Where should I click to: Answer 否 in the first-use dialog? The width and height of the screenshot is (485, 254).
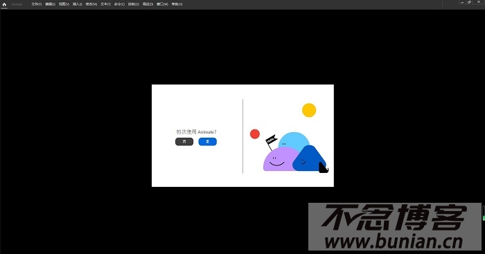[184, 141]
